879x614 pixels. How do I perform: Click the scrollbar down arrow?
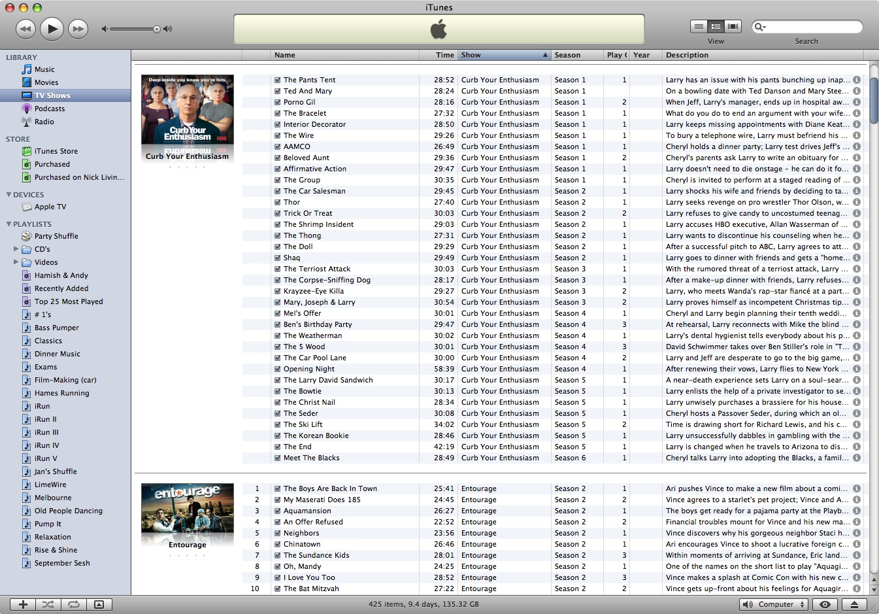tap(873, 589)
